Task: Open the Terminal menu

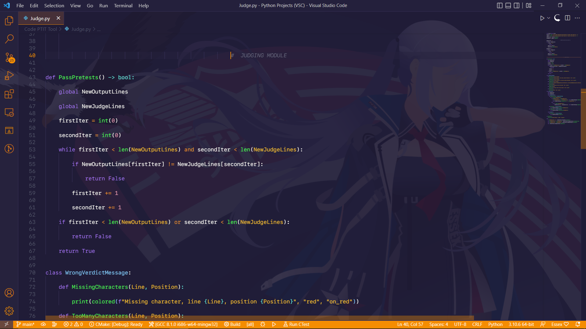Action: coord(123,5)
